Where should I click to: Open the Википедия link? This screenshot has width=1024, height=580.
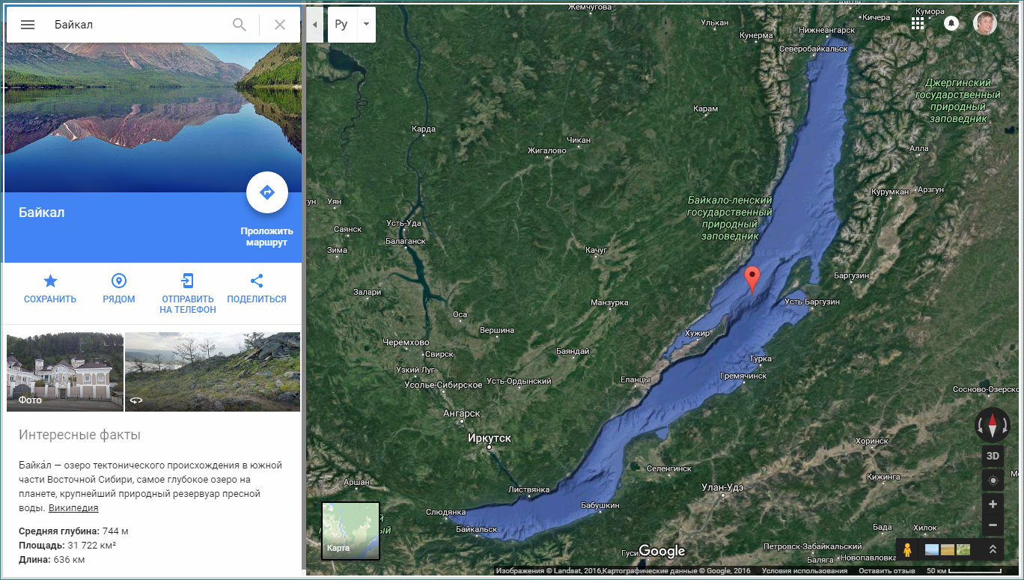[73, 508]
